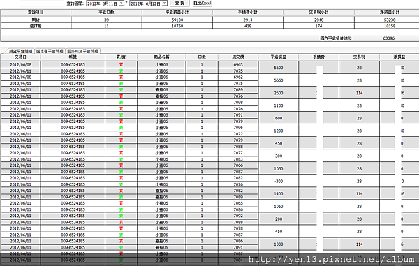Select the 成交價 cell 7092
The width and height of the screenshot is (419, 266).
click(238, 216)
